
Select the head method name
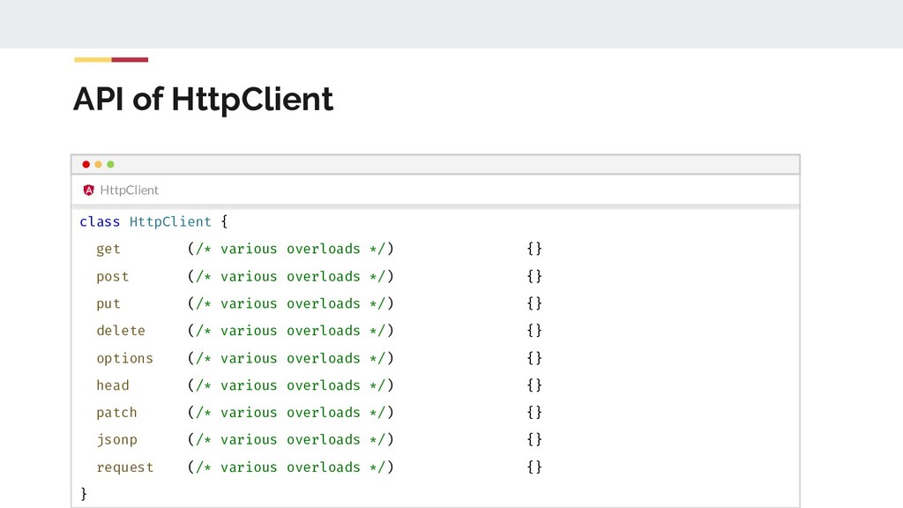(113, 385)
